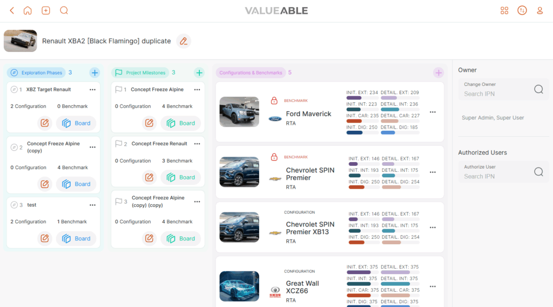Image resolution: width=553 pixels, height=307 pixels.
Task: Open the Ford Maverick more options menu
Action: [x=433, y=112]
